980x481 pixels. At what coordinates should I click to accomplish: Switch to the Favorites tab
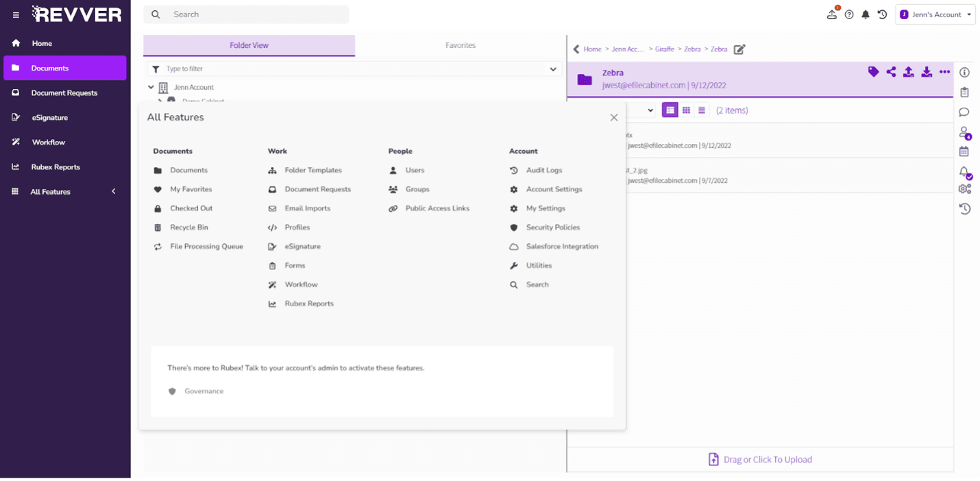(460, 45)
